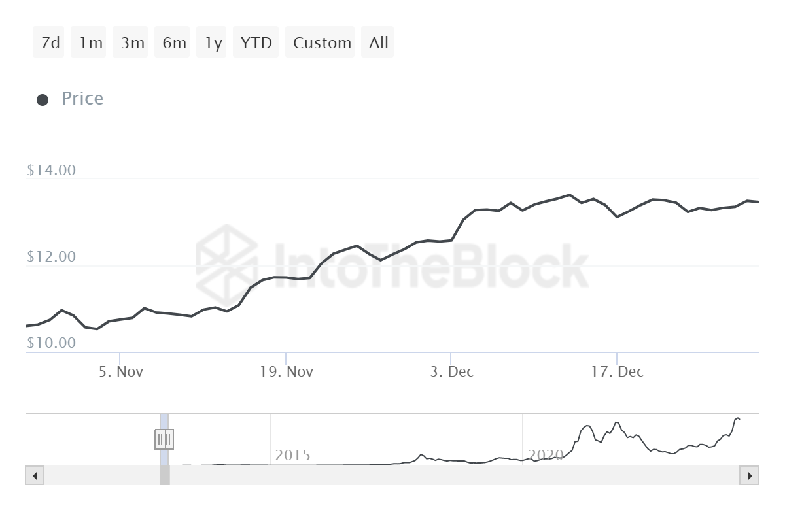Click the scrollbar left arrow
Viewport: 785px width, 523px height.
click(35, 475)
